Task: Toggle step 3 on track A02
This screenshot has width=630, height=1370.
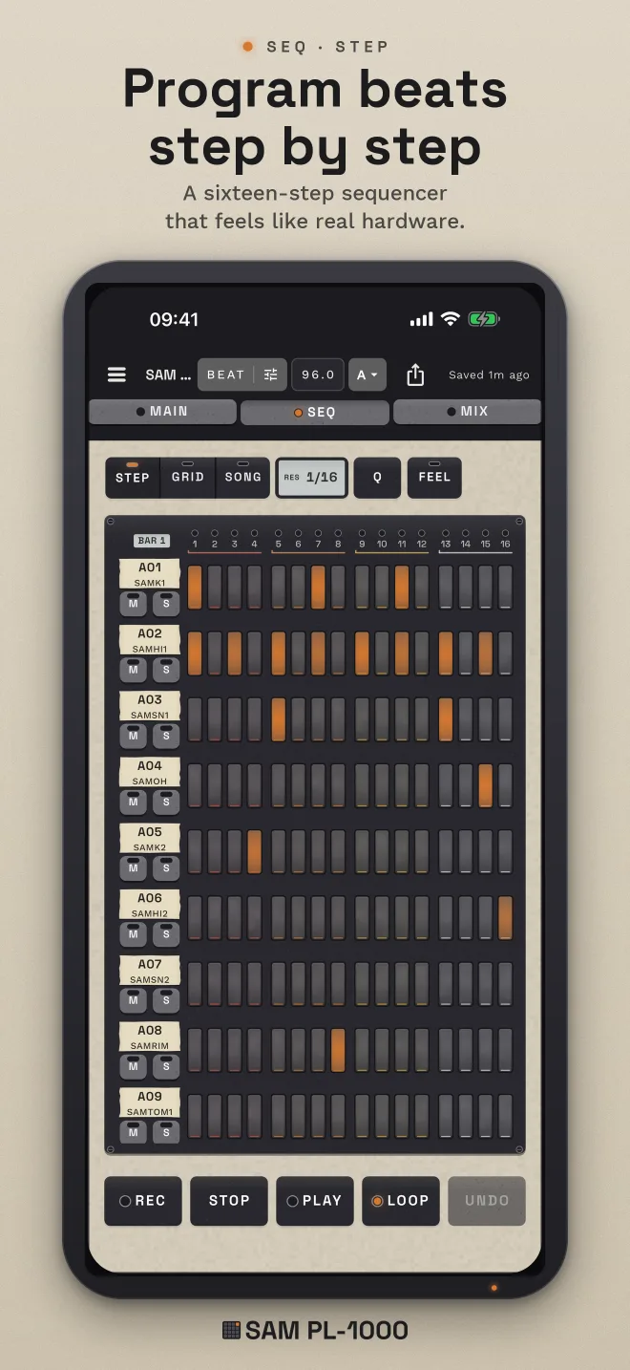Action: tap(234, 653)
